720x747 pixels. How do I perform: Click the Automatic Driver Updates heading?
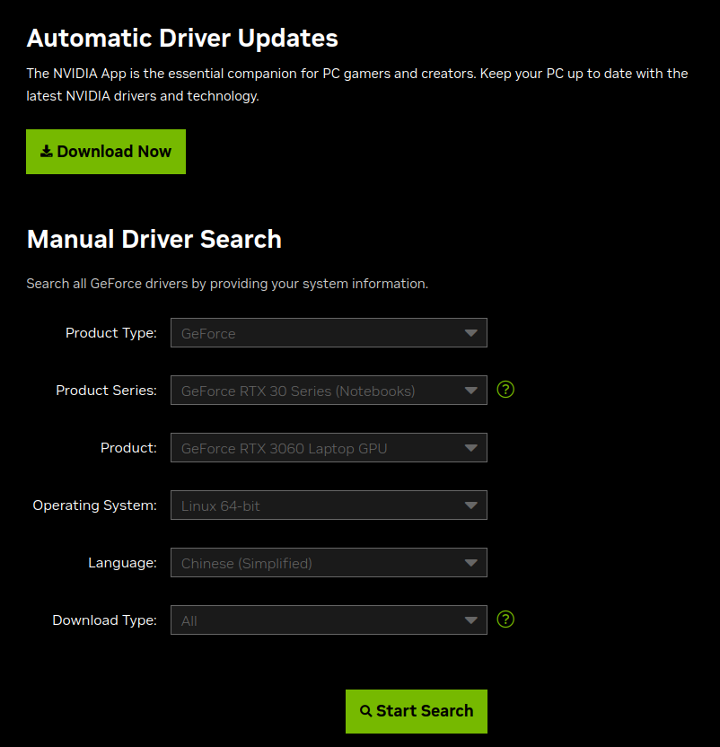[182, 38]
